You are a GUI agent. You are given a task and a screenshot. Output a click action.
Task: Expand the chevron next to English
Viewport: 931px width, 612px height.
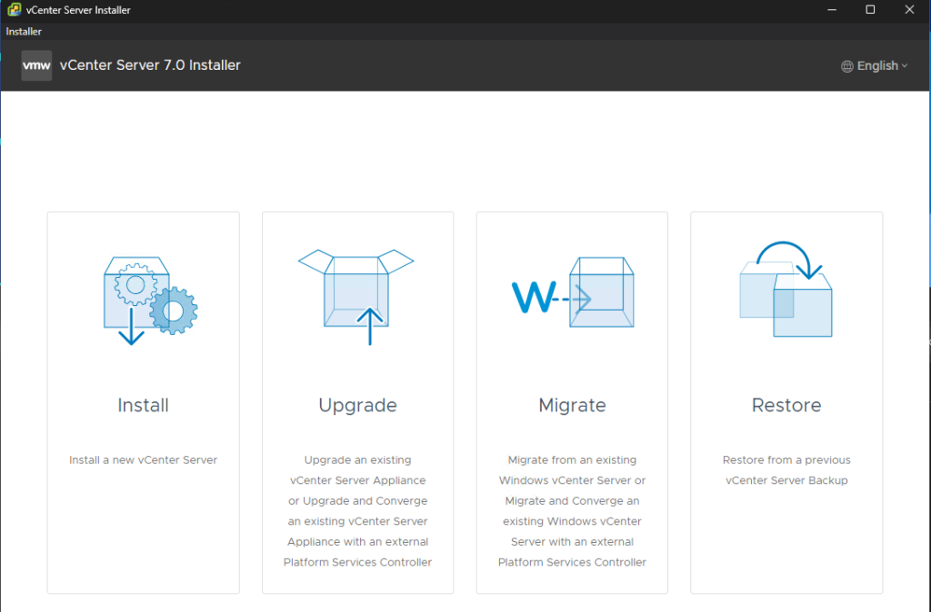[x=905, y=66]
